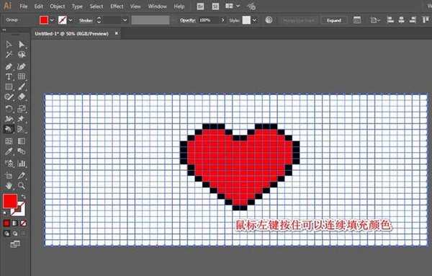
Task: Click the Stroke label link
Action: click(86, 20)
